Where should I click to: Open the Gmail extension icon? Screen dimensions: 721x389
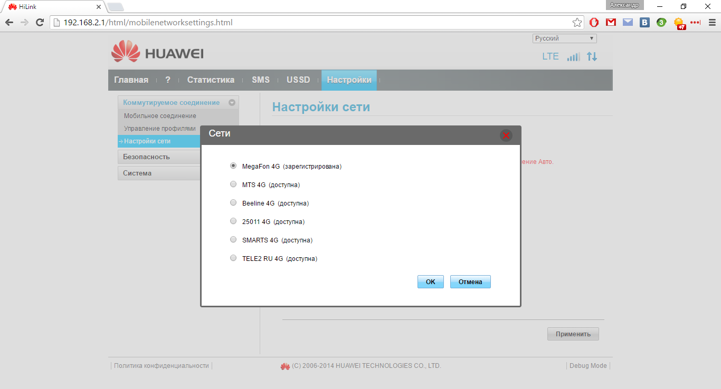pyautogui.click(x=611, y=23)
